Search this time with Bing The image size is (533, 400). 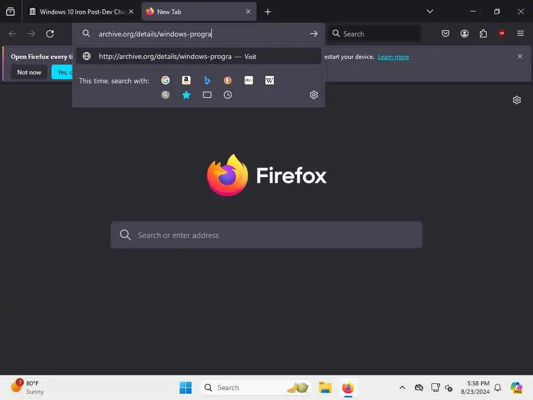[x=207, y=80]
